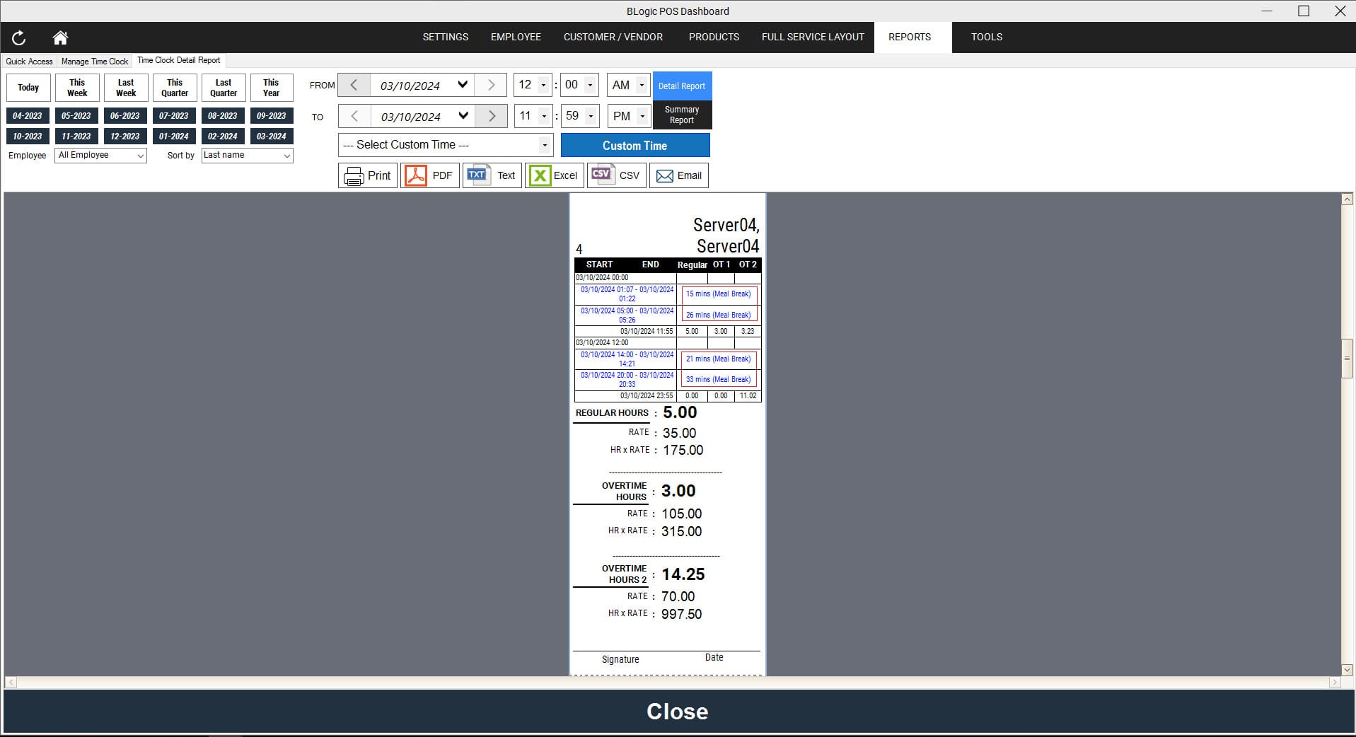Export report to Text file
The width and height of the screenshot is (1356, 737).
click(492, 175)
